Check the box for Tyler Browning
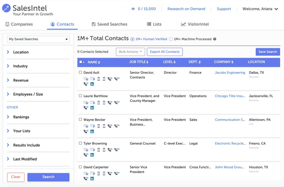The height and width of the screenshot is (187, 284). click(x=80, y=143)
